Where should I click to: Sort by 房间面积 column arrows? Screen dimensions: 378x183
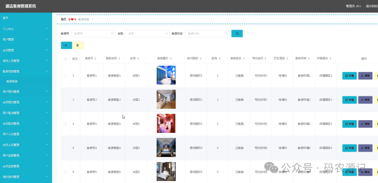201,58
